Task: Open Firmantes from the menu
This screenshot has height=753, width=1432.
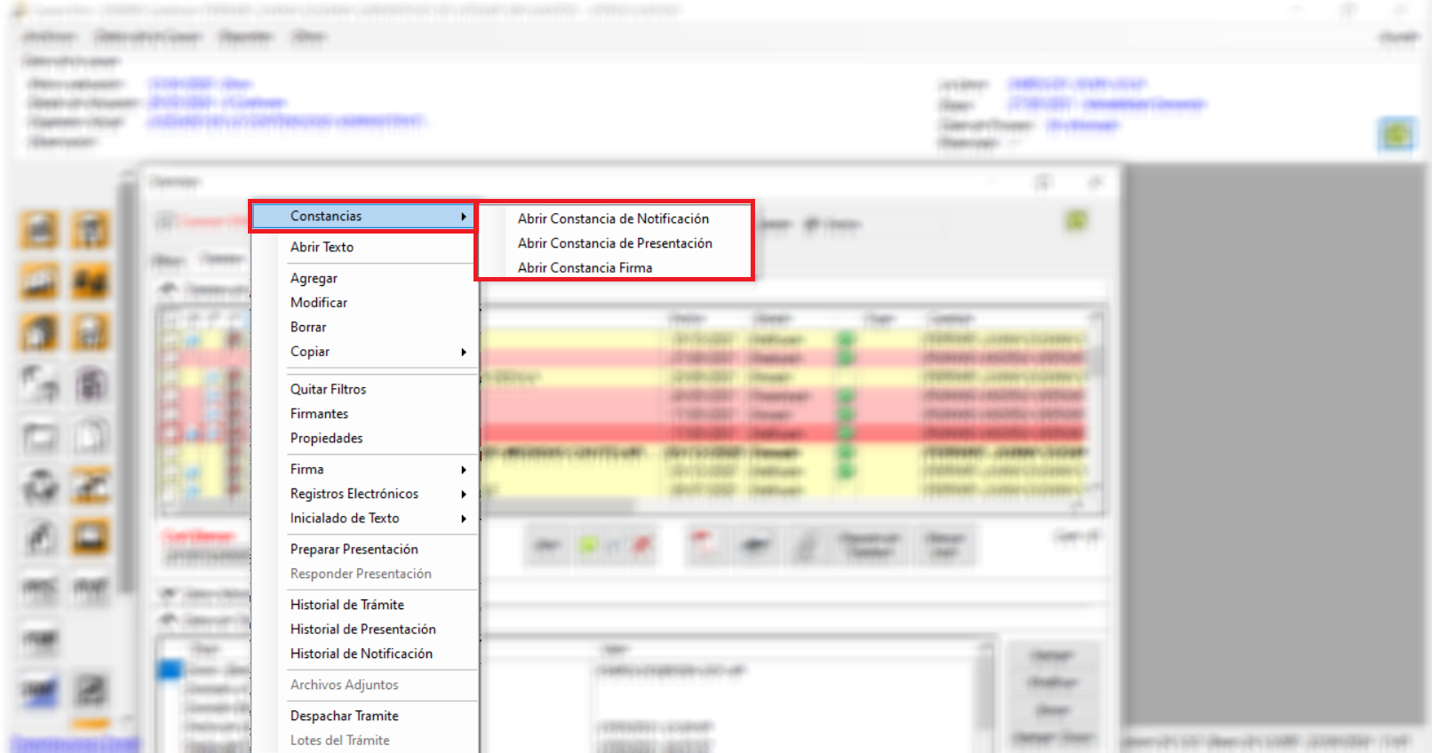Action: (319, 414)
